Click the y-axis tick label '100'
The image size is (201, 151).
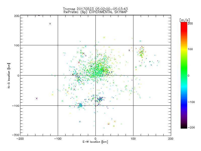pos(17,45)
